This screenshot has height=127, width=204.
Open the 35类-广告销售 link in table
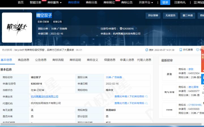114,77
